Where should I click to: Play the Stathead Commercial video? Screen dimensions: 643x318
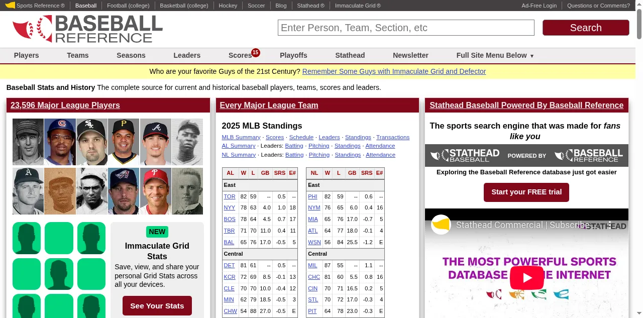pyautogui.click(x=526, y=278)
